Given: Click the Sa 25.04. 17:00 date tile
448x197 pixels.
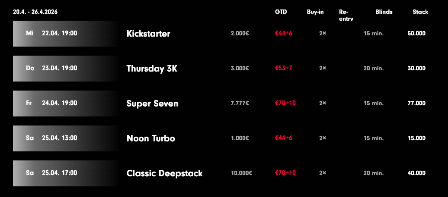Looking at the screenshot, I should click(x=65, y=173).
